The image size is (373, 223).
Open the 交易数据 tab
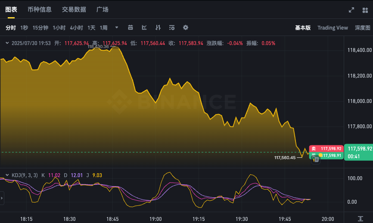tap(74, 9)
